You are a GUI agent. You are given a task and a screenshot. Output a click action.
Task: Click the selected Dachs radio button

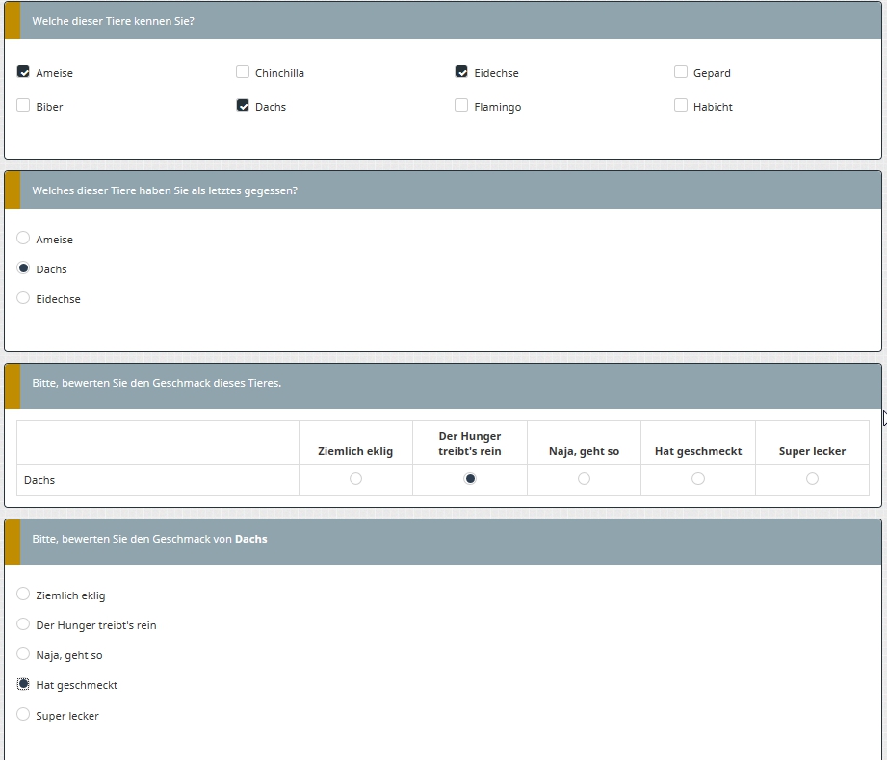[x=24, y=268]
